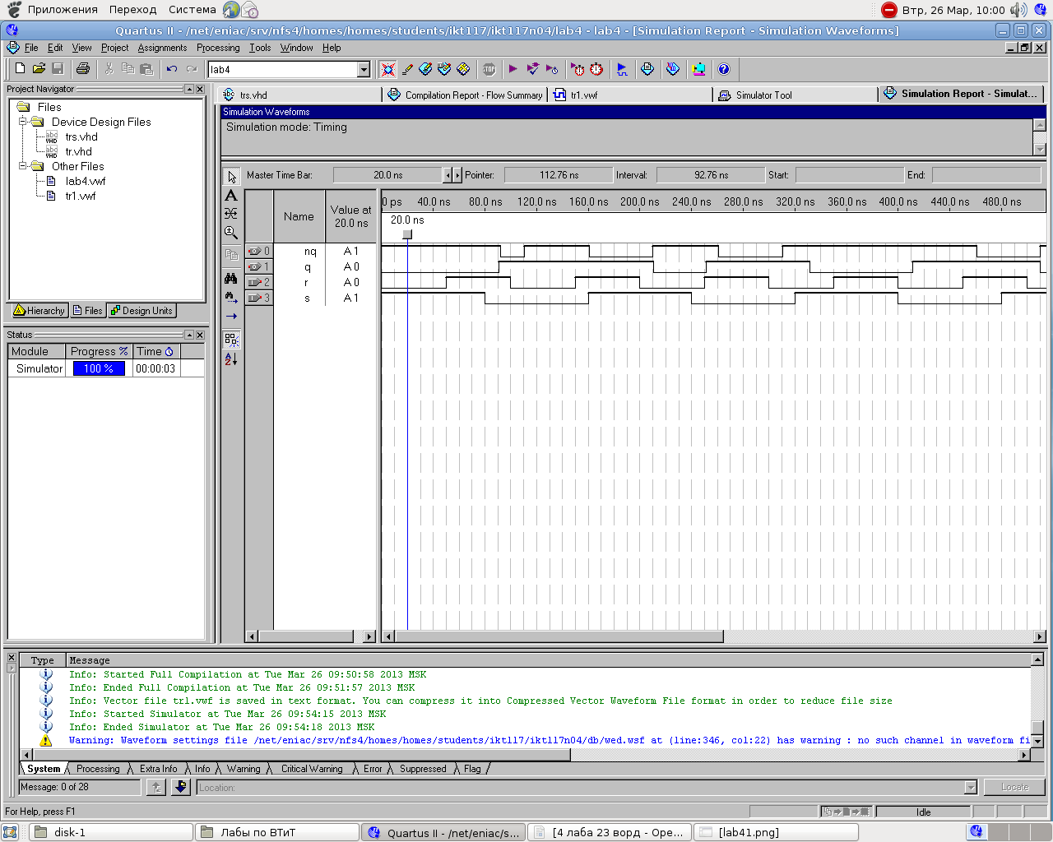This screenshot has width=1053, height=842.
Task: Open tr1.vwf in the Project Navigator
Action: tap(81, 196)
